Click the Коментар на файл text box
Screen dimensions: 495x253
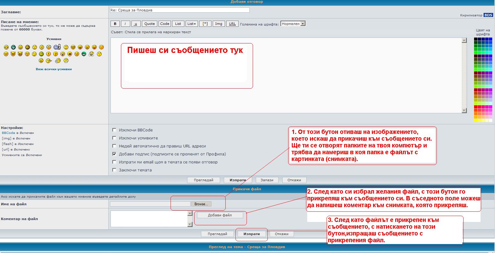click(149, 219)
